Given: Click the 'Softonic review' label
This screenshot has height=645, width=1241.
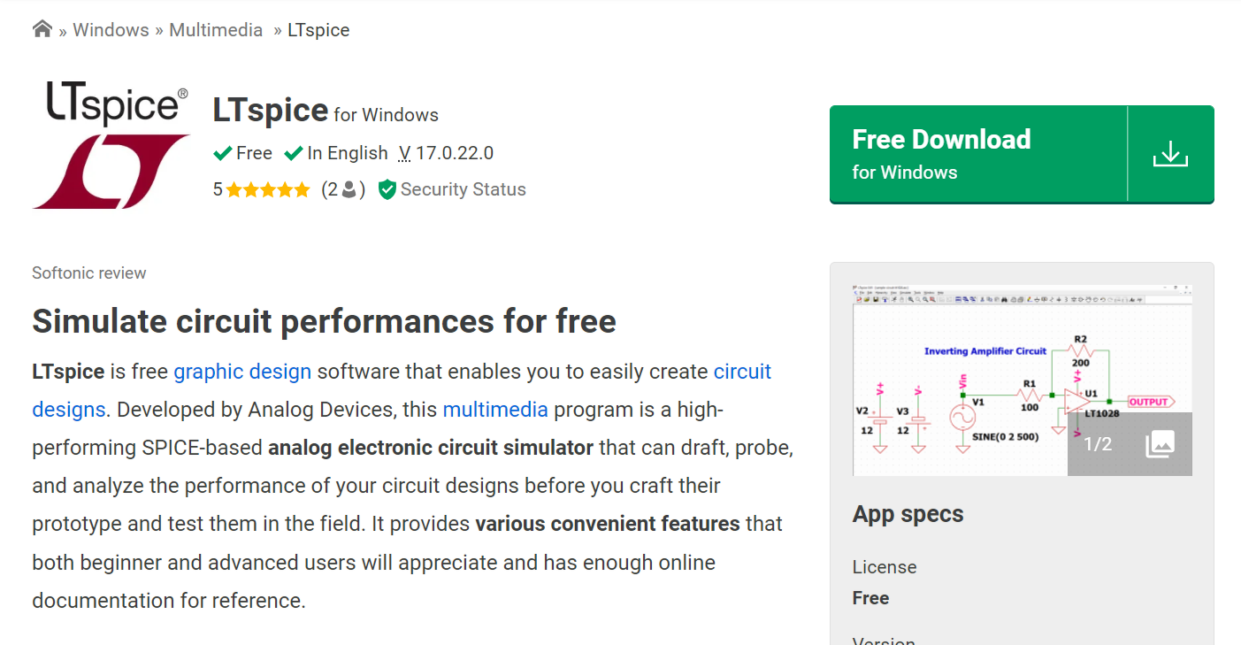Looking at the screenshot, I should 89,273.
